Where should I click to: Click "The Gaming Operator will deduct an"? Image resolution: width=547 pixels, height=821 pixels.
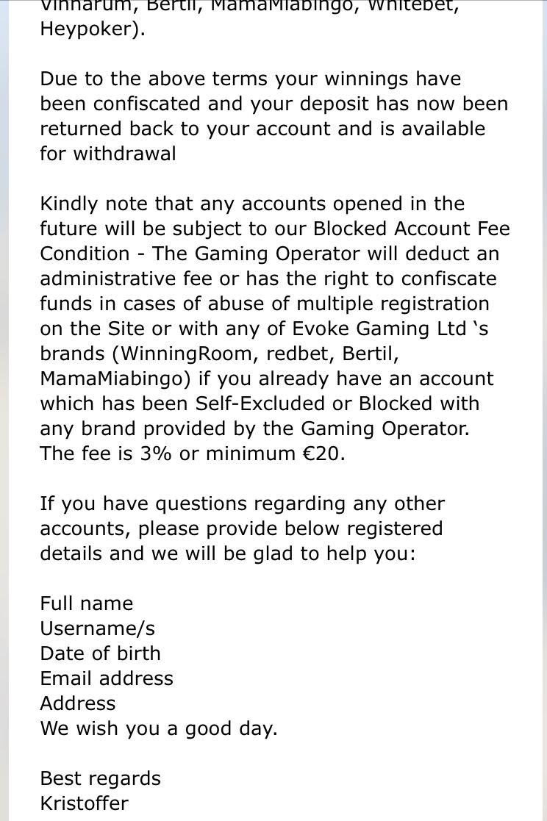tap(326, 254)
